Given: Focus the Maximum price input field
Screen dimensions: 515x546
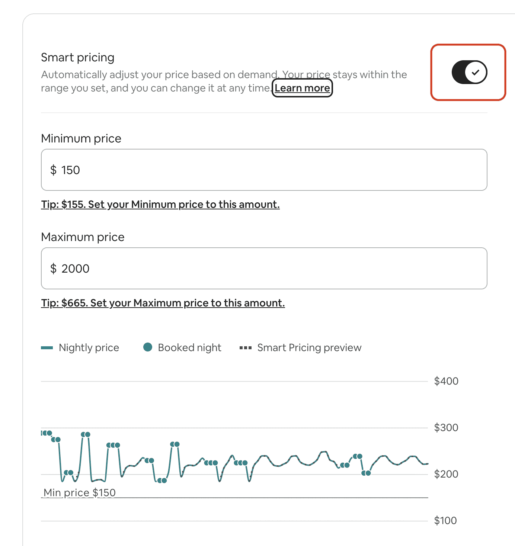Looking at the screenshot, I should (x=264, y=269).
